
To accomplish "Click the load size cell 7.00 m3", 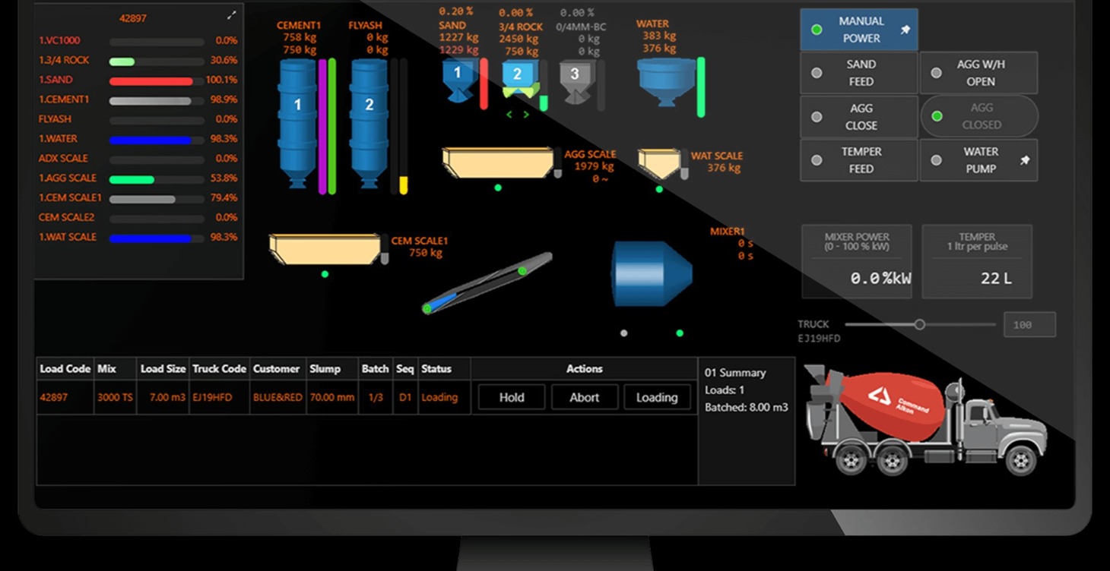I will pos(163,397).
